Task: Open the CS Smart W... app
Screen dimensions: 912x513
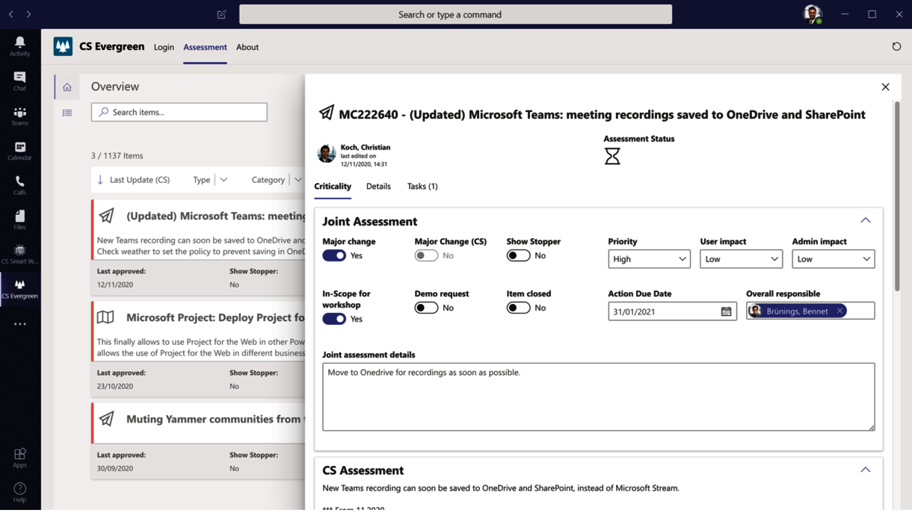Action: [20, 255]
